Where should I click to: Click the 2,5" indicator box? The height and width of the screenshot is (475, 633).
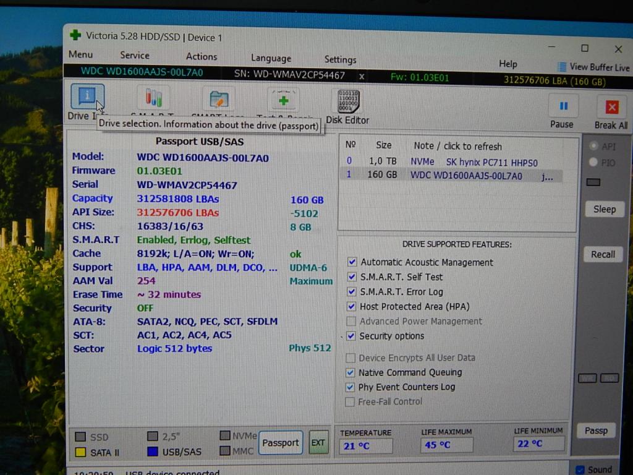pyautogui.click(x=152, y=436)
